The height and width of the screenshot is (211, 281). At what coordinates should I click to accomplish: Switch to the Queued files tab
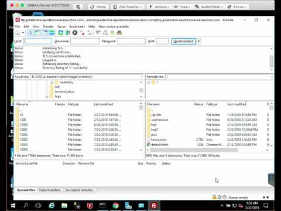pos(26,190)
